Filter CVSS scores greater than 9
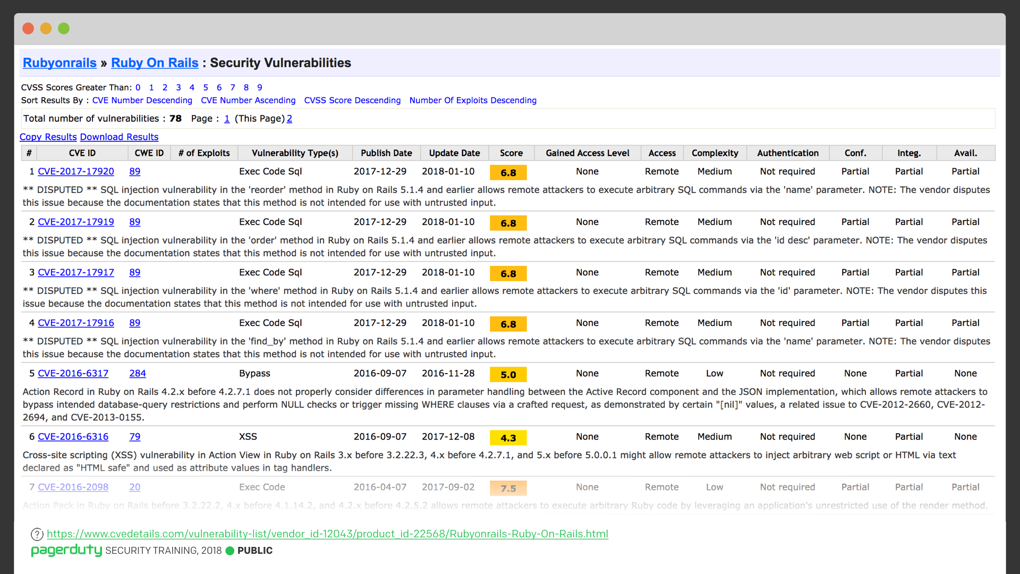Viewport: 1020px width, 574px height. [x=260, y=88]
